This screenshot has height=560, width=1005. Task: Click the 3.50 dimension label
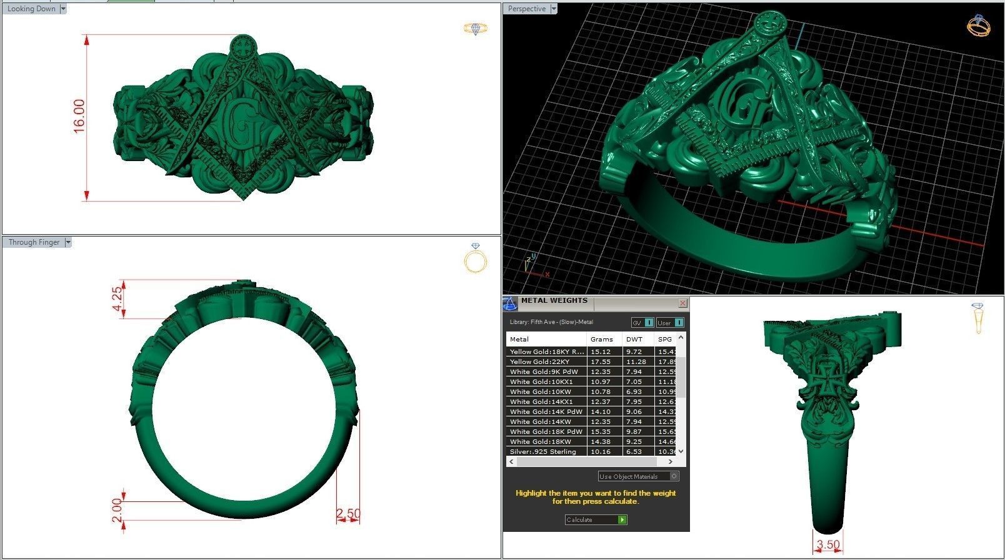[x=828, y=544]
